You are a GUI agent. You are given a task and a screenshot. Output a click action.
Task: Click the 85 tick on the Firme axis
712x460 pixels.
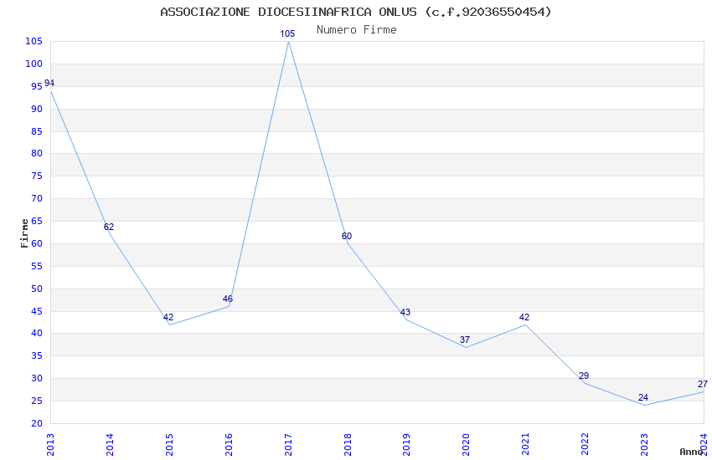click(37, 131)
